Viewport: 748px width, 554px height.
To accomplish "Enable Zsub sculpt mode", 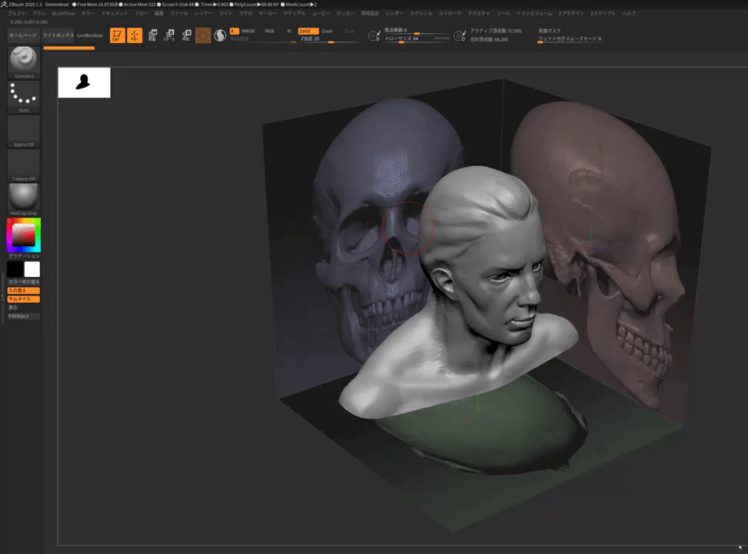I will [x=327, y=31].
